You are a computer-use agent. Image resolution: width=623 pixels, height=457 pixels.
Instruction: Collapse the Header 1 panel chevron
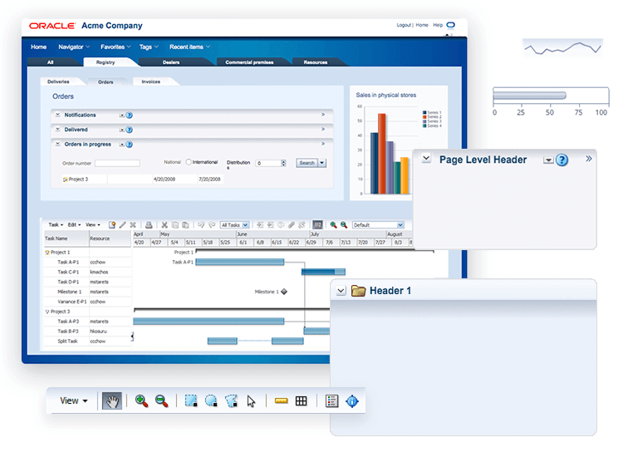pyautogui.click(x=341, y=291)
